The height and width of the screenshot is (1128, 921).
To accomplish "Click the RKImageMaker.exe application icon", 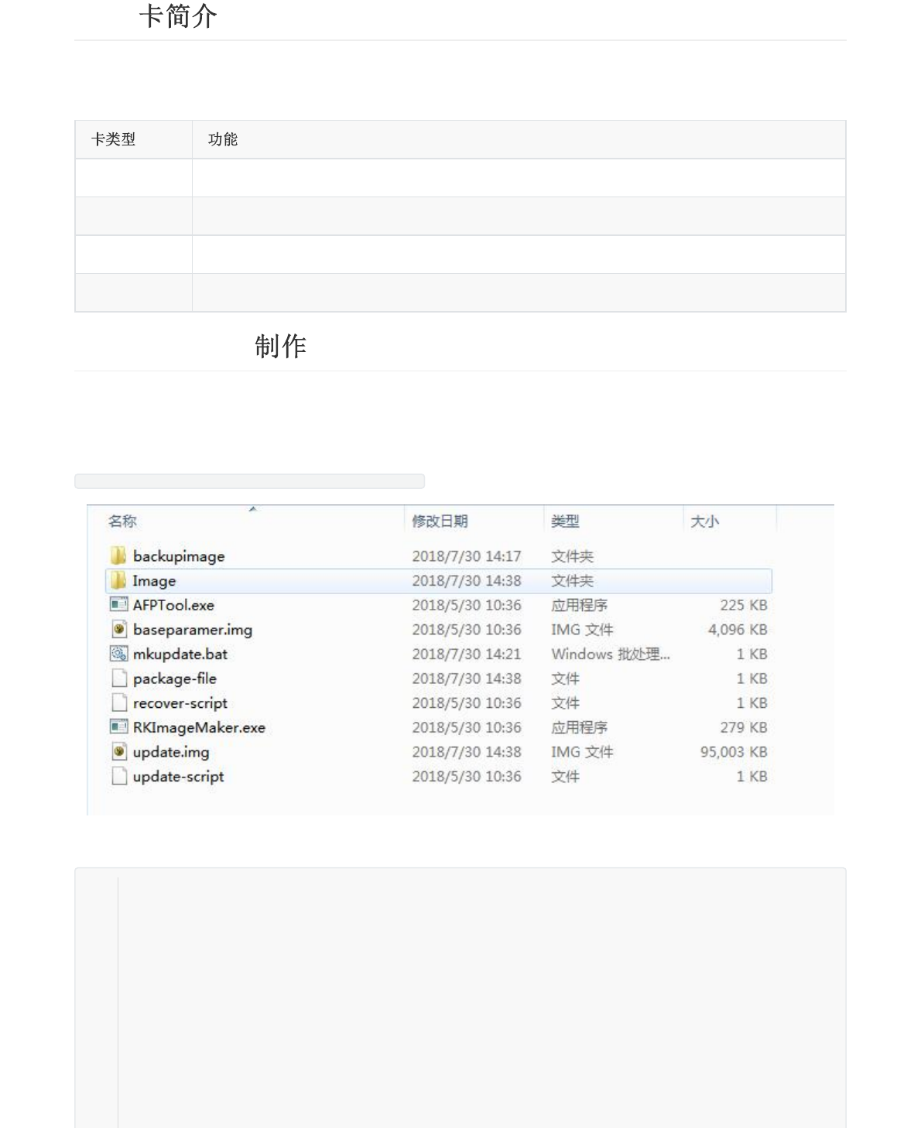I will pos(118,727).
